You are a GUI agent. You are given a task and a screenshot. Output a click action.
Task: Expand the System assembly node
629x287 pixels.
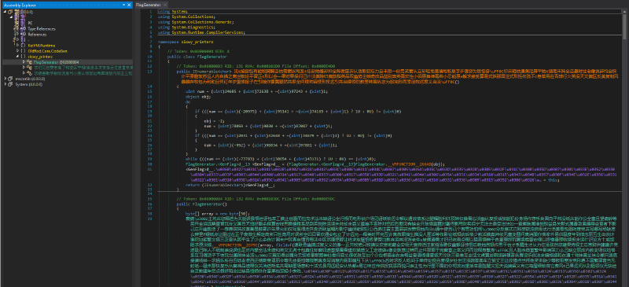coord(5,85)
